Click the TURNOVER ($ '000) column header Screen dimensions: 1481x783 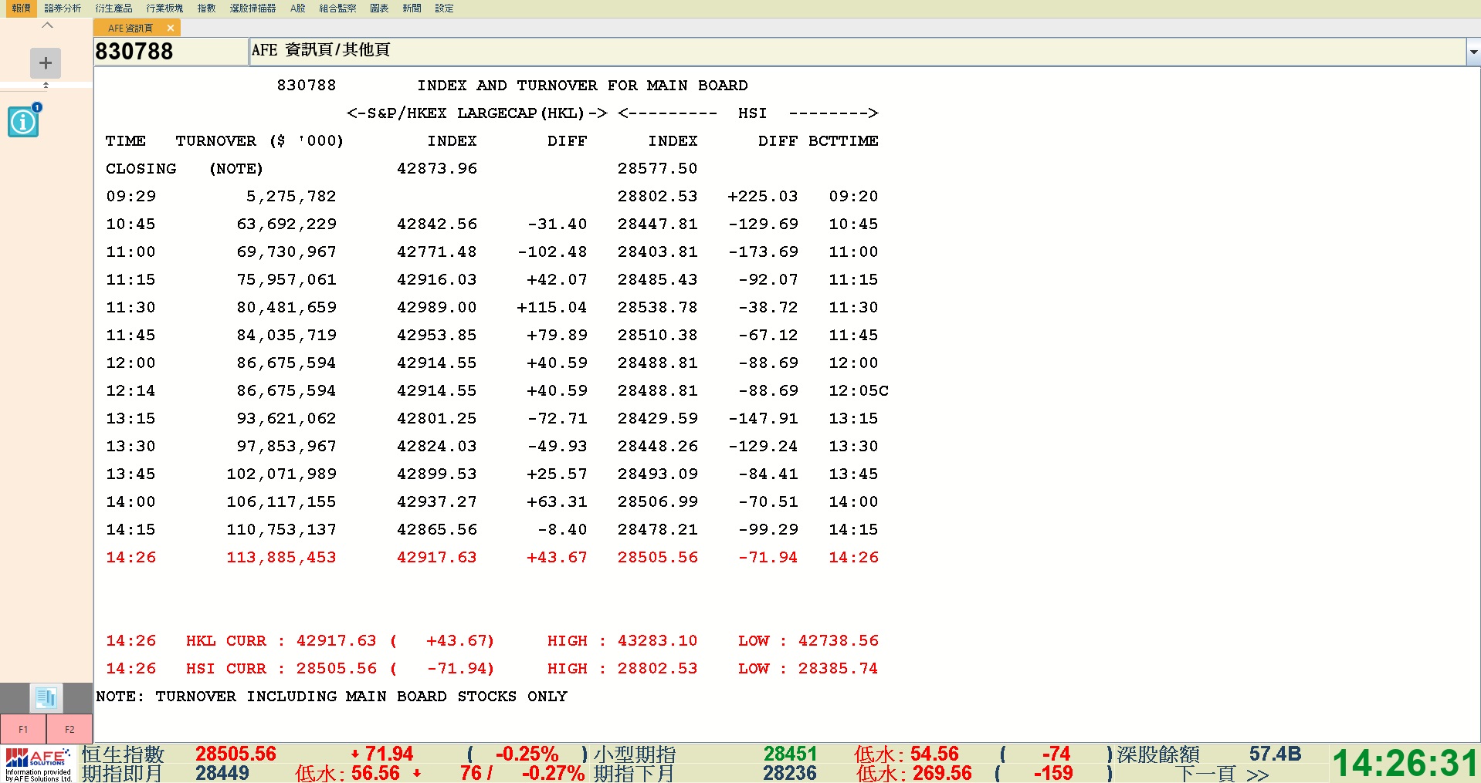pos(259,140)
